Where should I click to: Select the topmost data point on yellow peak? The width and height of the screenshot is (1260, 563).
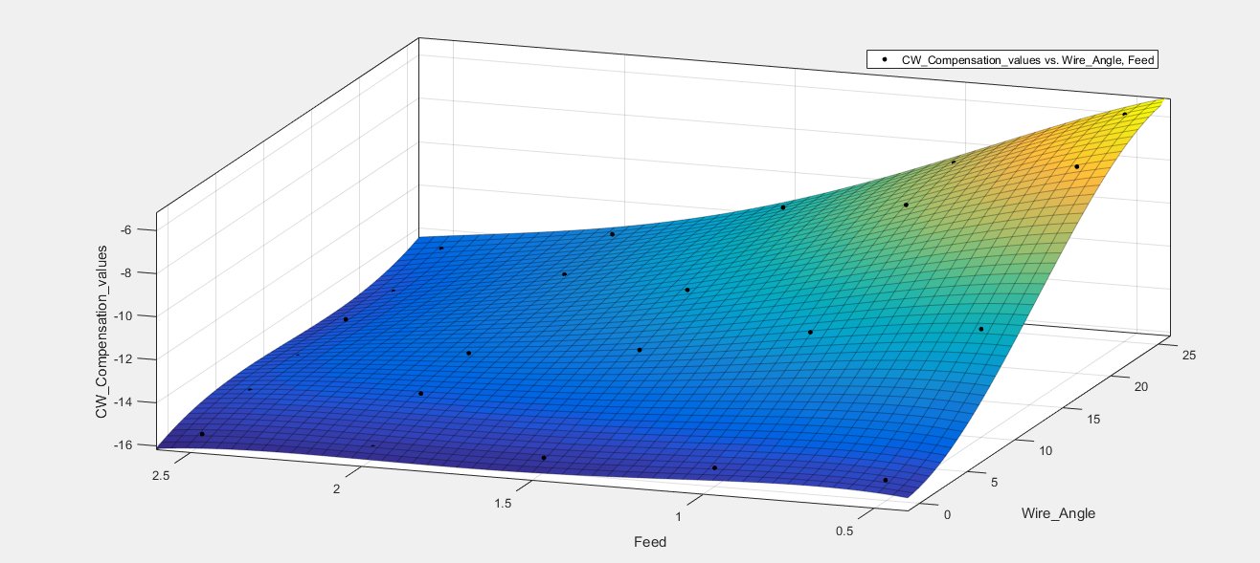click(x=1124, y=114)
